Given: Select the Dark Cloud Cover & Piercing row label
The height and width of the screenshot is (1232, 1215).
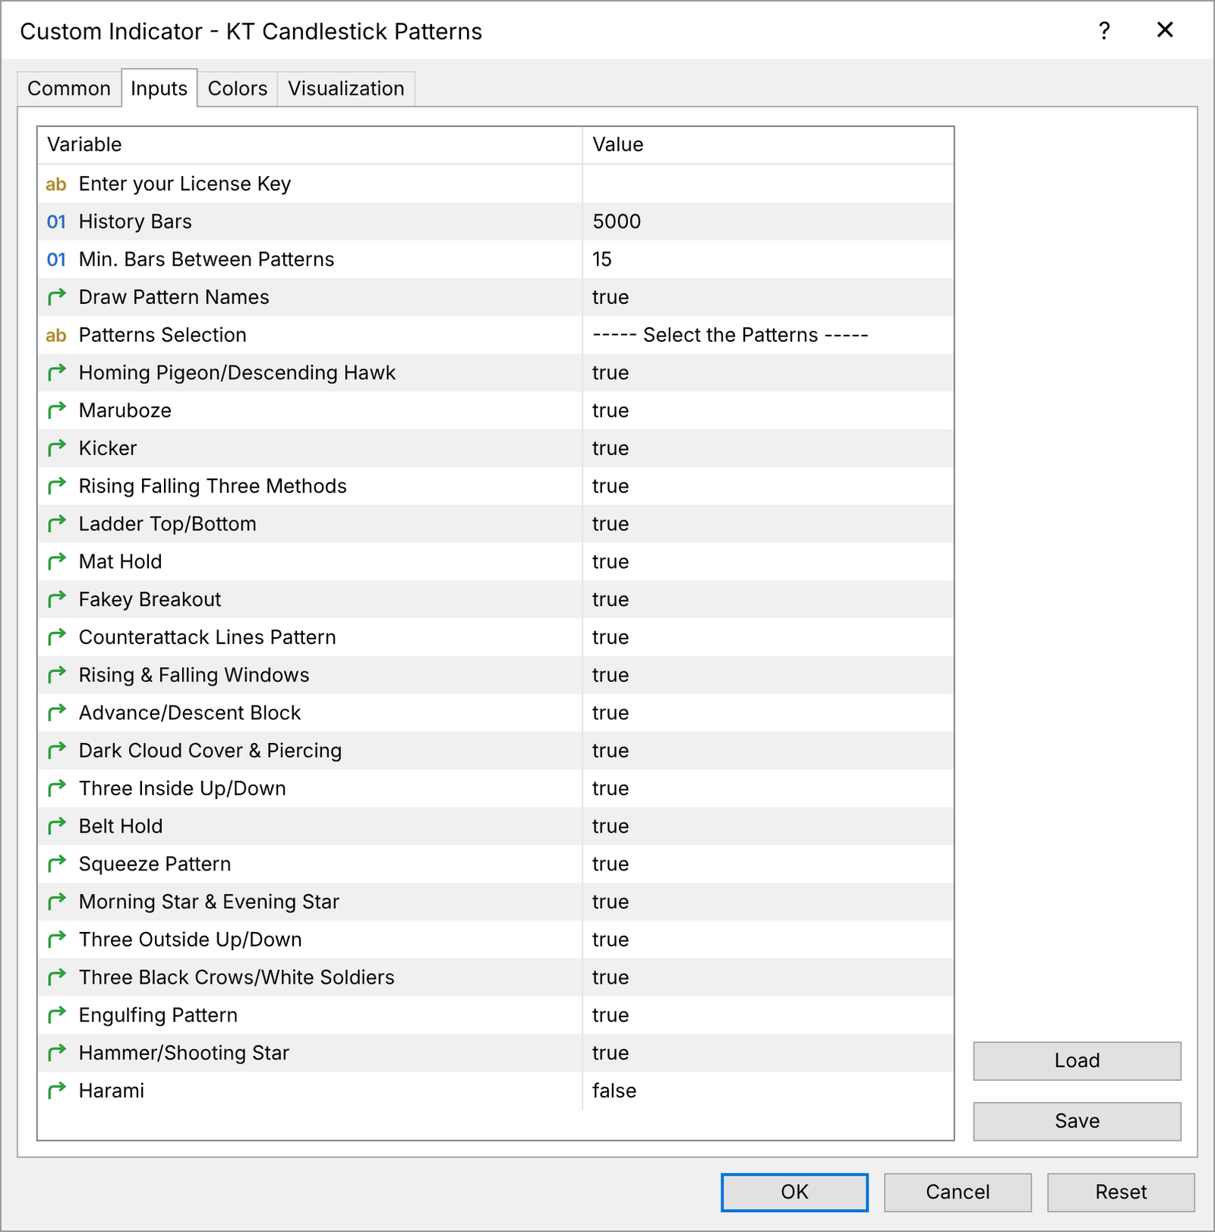Looking at the screenshot, I should tap(210, 751).
